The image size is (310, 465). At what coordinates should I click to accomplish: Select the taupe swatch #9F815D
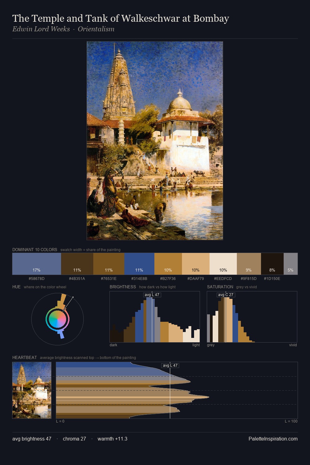[249, 264]
